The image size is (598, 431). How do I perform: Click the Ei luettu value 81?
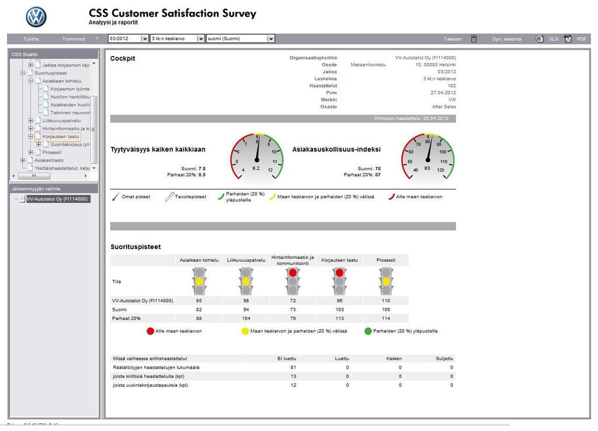[x=293, y=367]
